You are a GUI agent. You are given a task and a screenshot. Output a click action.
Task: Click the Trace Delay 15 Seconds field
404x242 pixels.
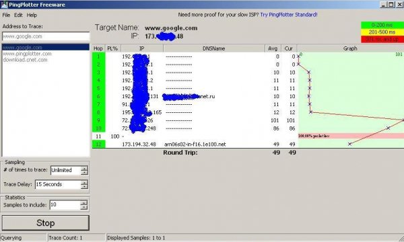58,184
